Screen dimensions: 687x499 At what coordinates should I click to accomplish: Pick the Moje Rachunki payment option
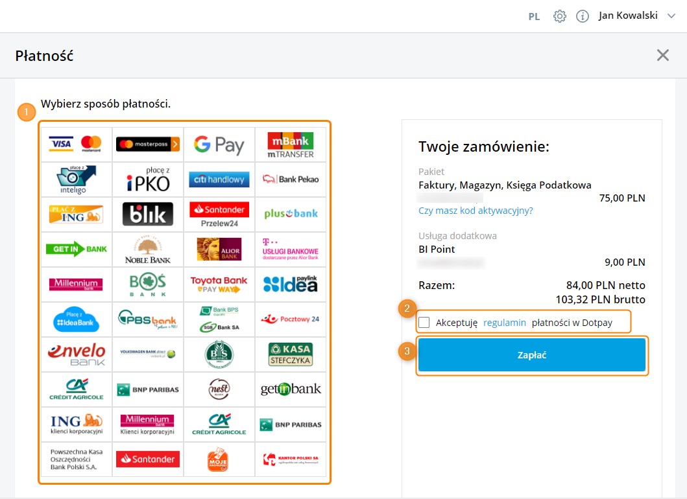219,459
